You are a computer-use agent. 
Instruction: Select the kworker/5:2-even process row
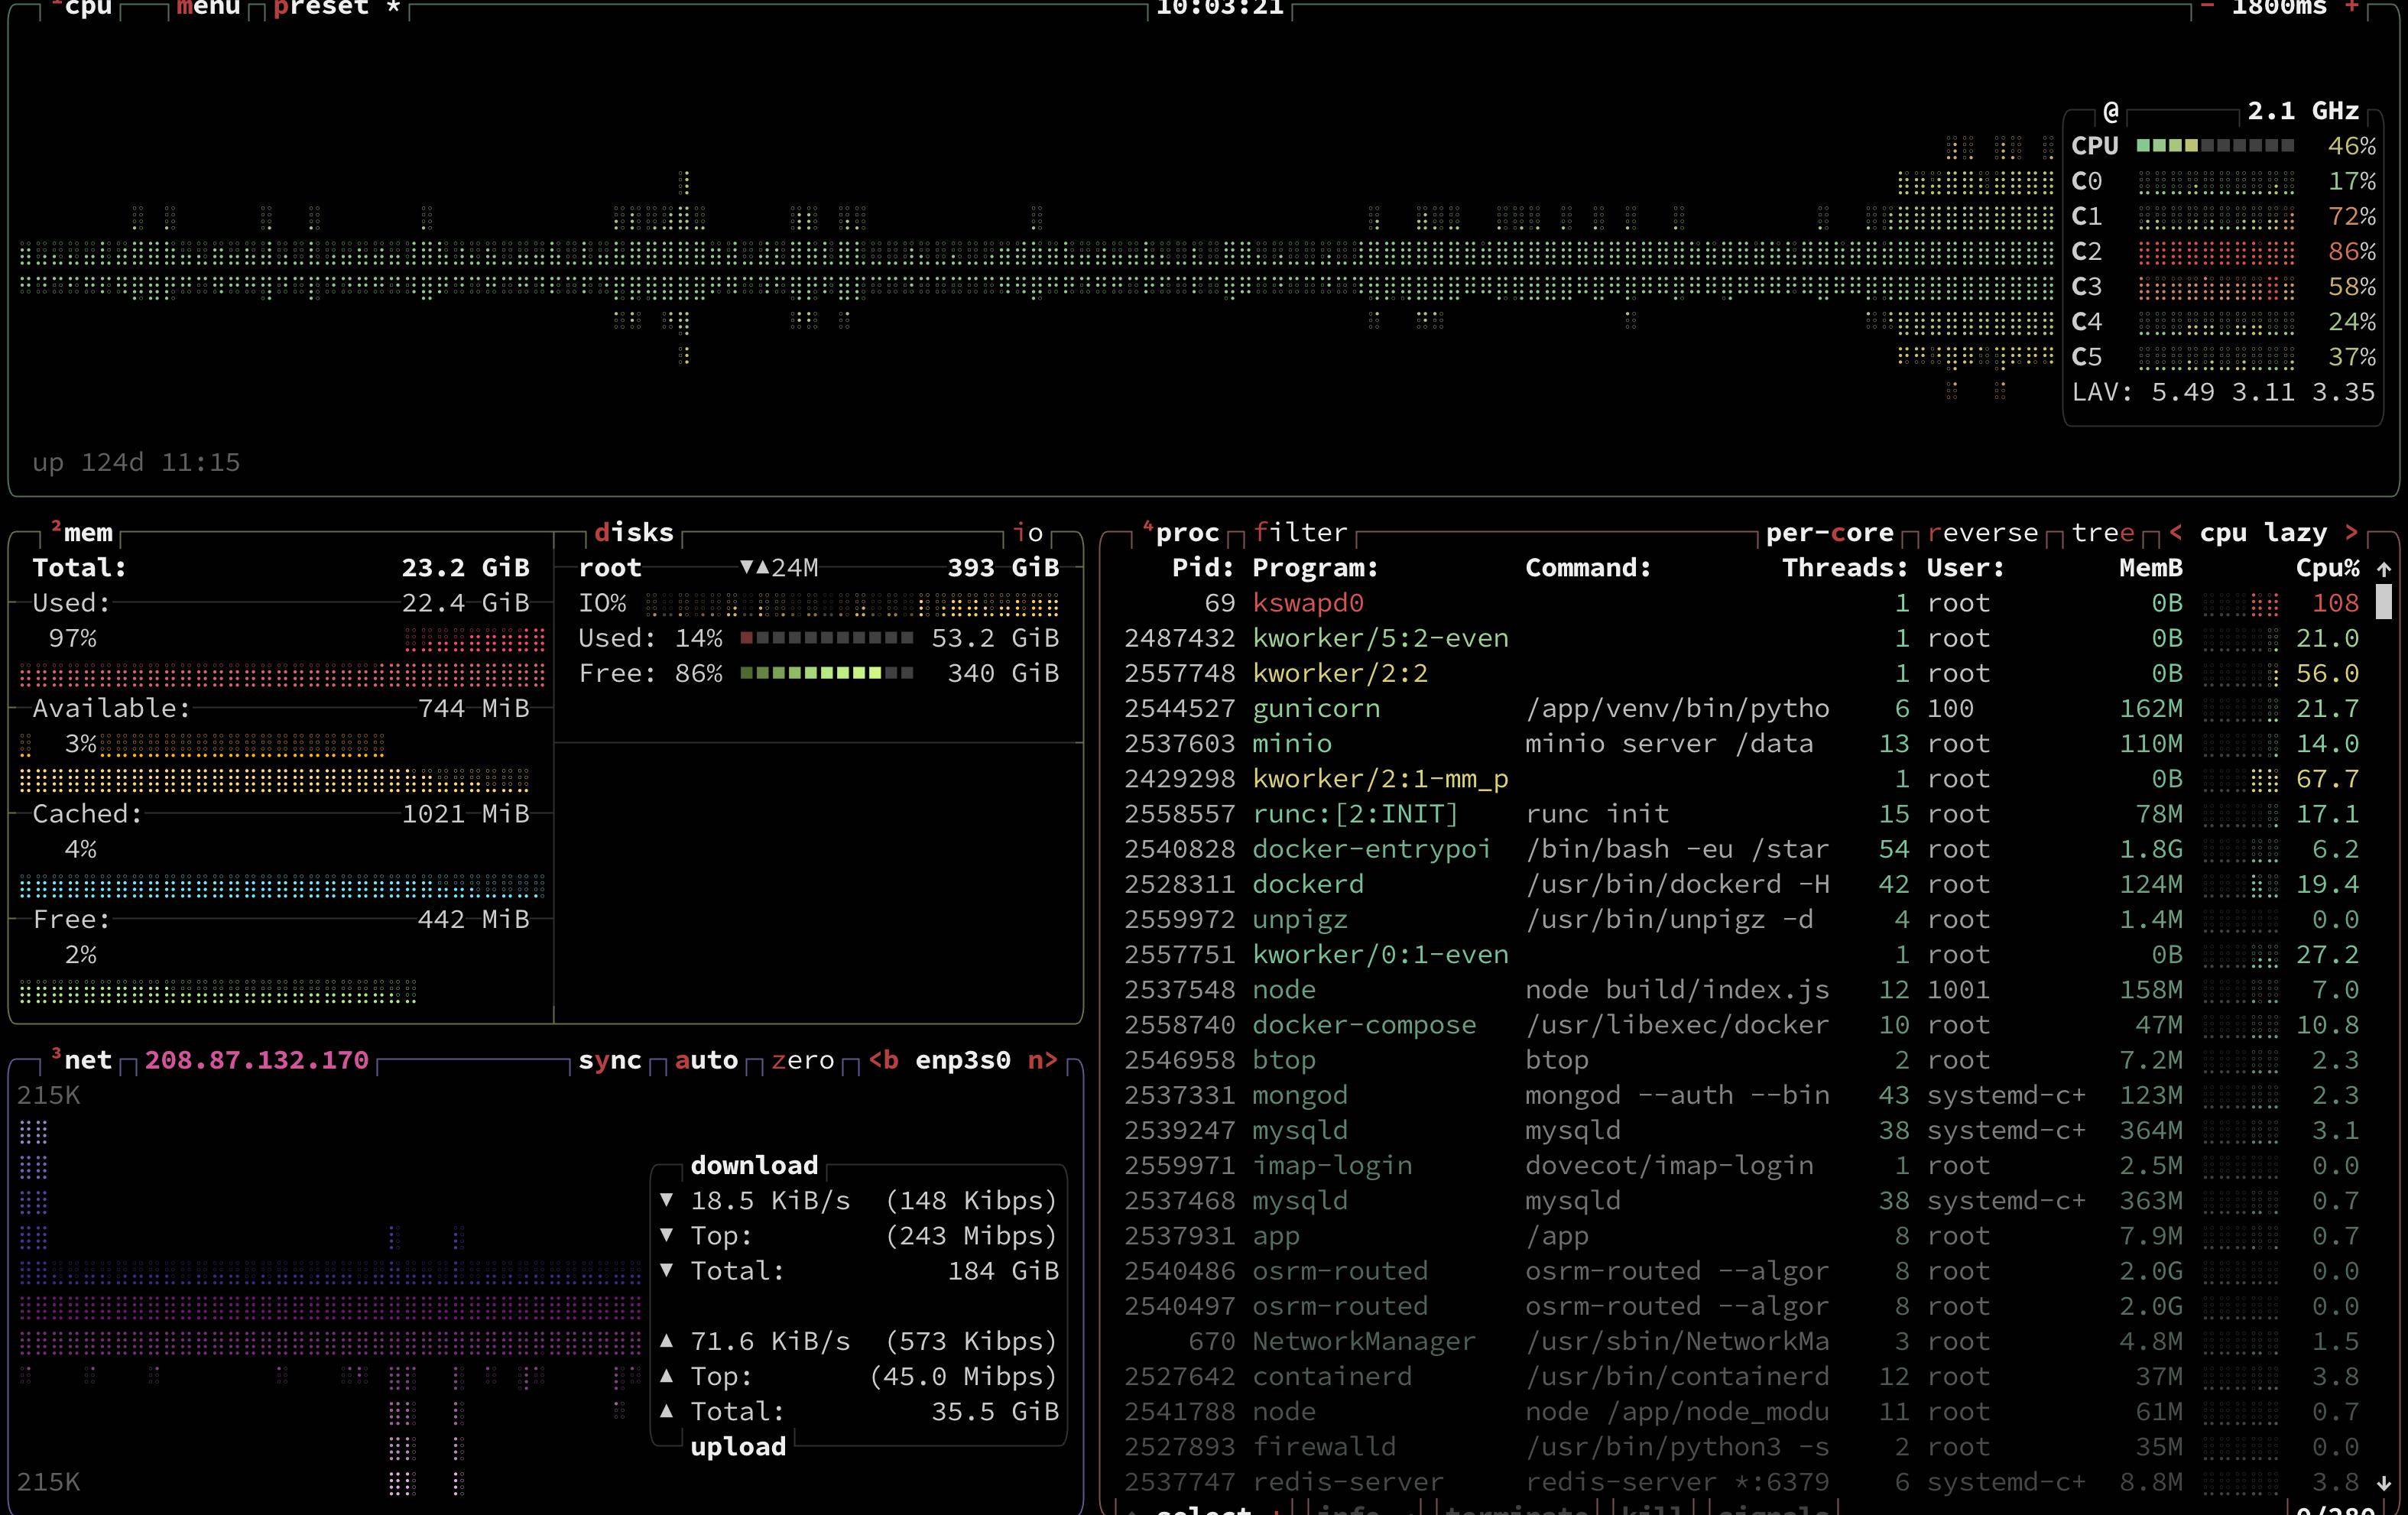coord(1741,638)
